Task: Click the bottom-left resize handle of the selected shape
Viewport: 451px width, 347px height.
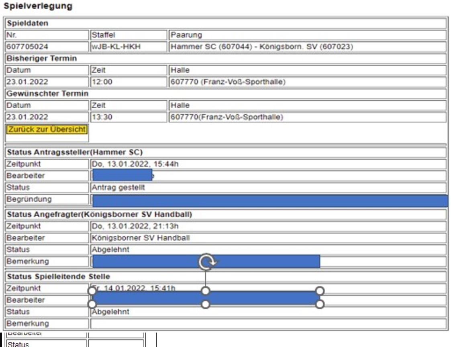Action: (92, 304)
